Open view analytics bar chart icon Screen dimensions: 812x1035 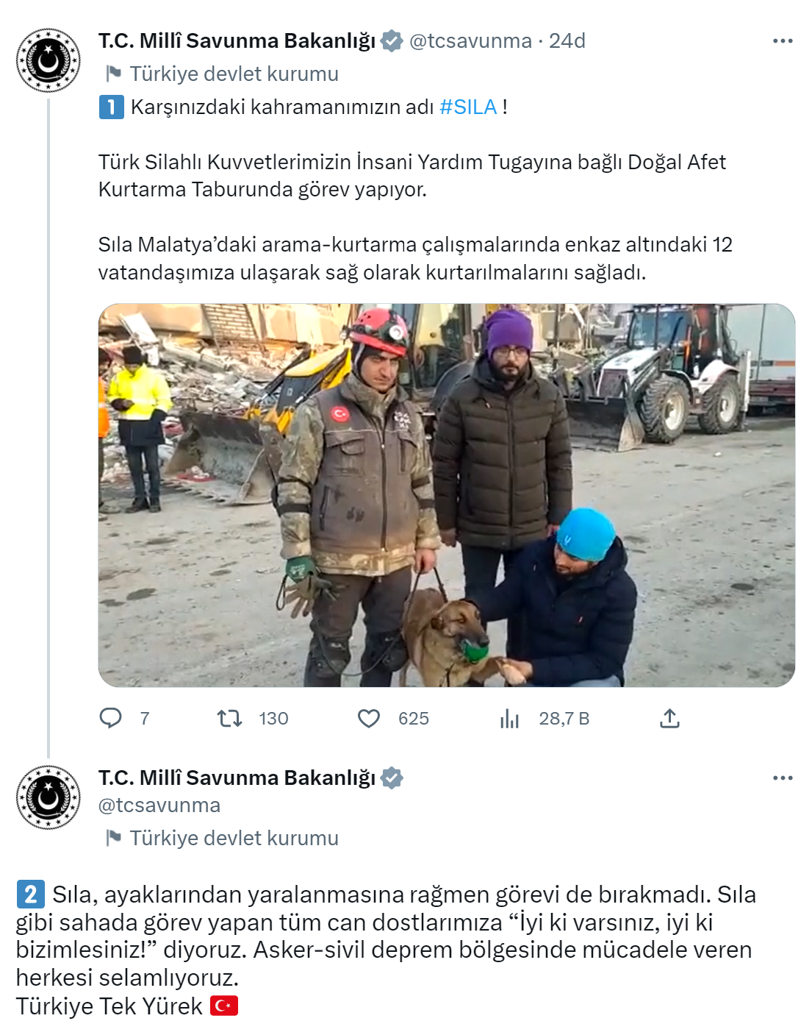coord(509,719)
